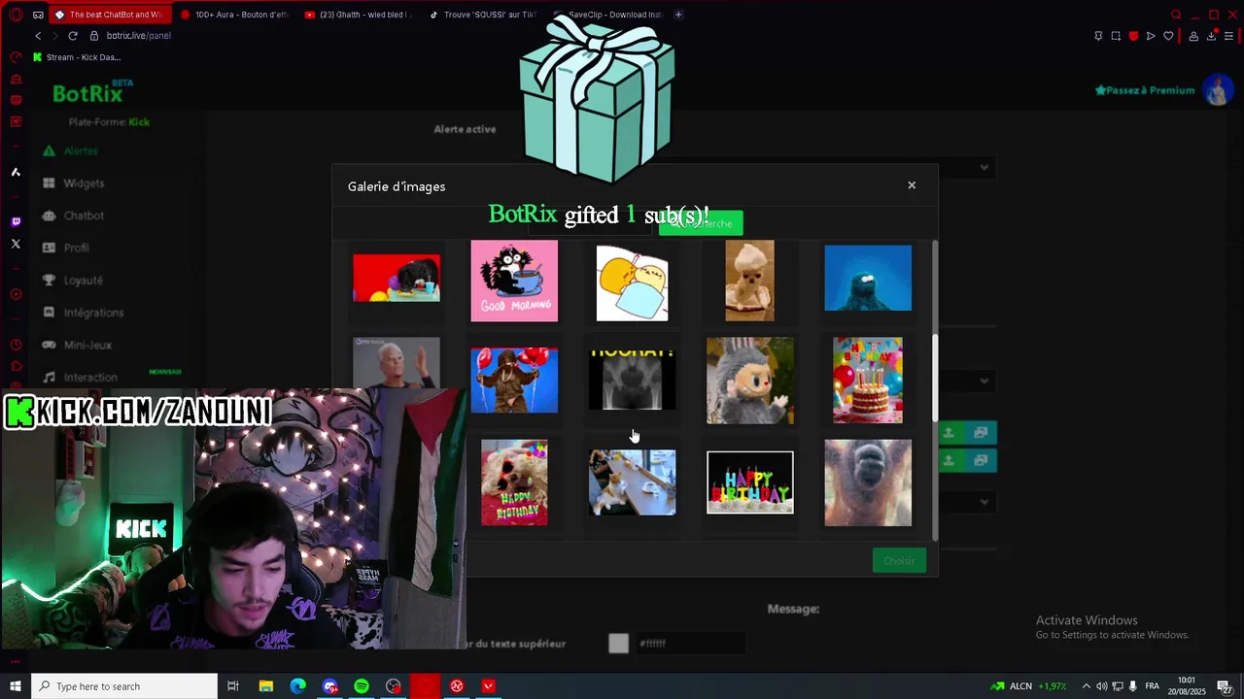Open Twitch in the browser sidebar

(x=16, y=221)
